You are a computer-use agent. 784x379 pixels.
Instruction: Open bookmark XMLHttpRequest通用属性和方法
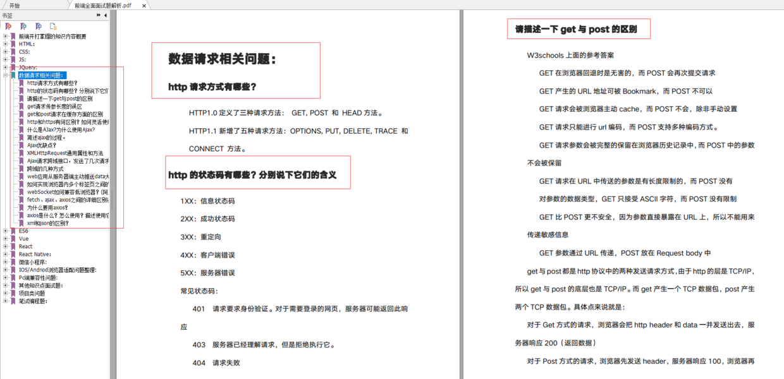[65, 153]
